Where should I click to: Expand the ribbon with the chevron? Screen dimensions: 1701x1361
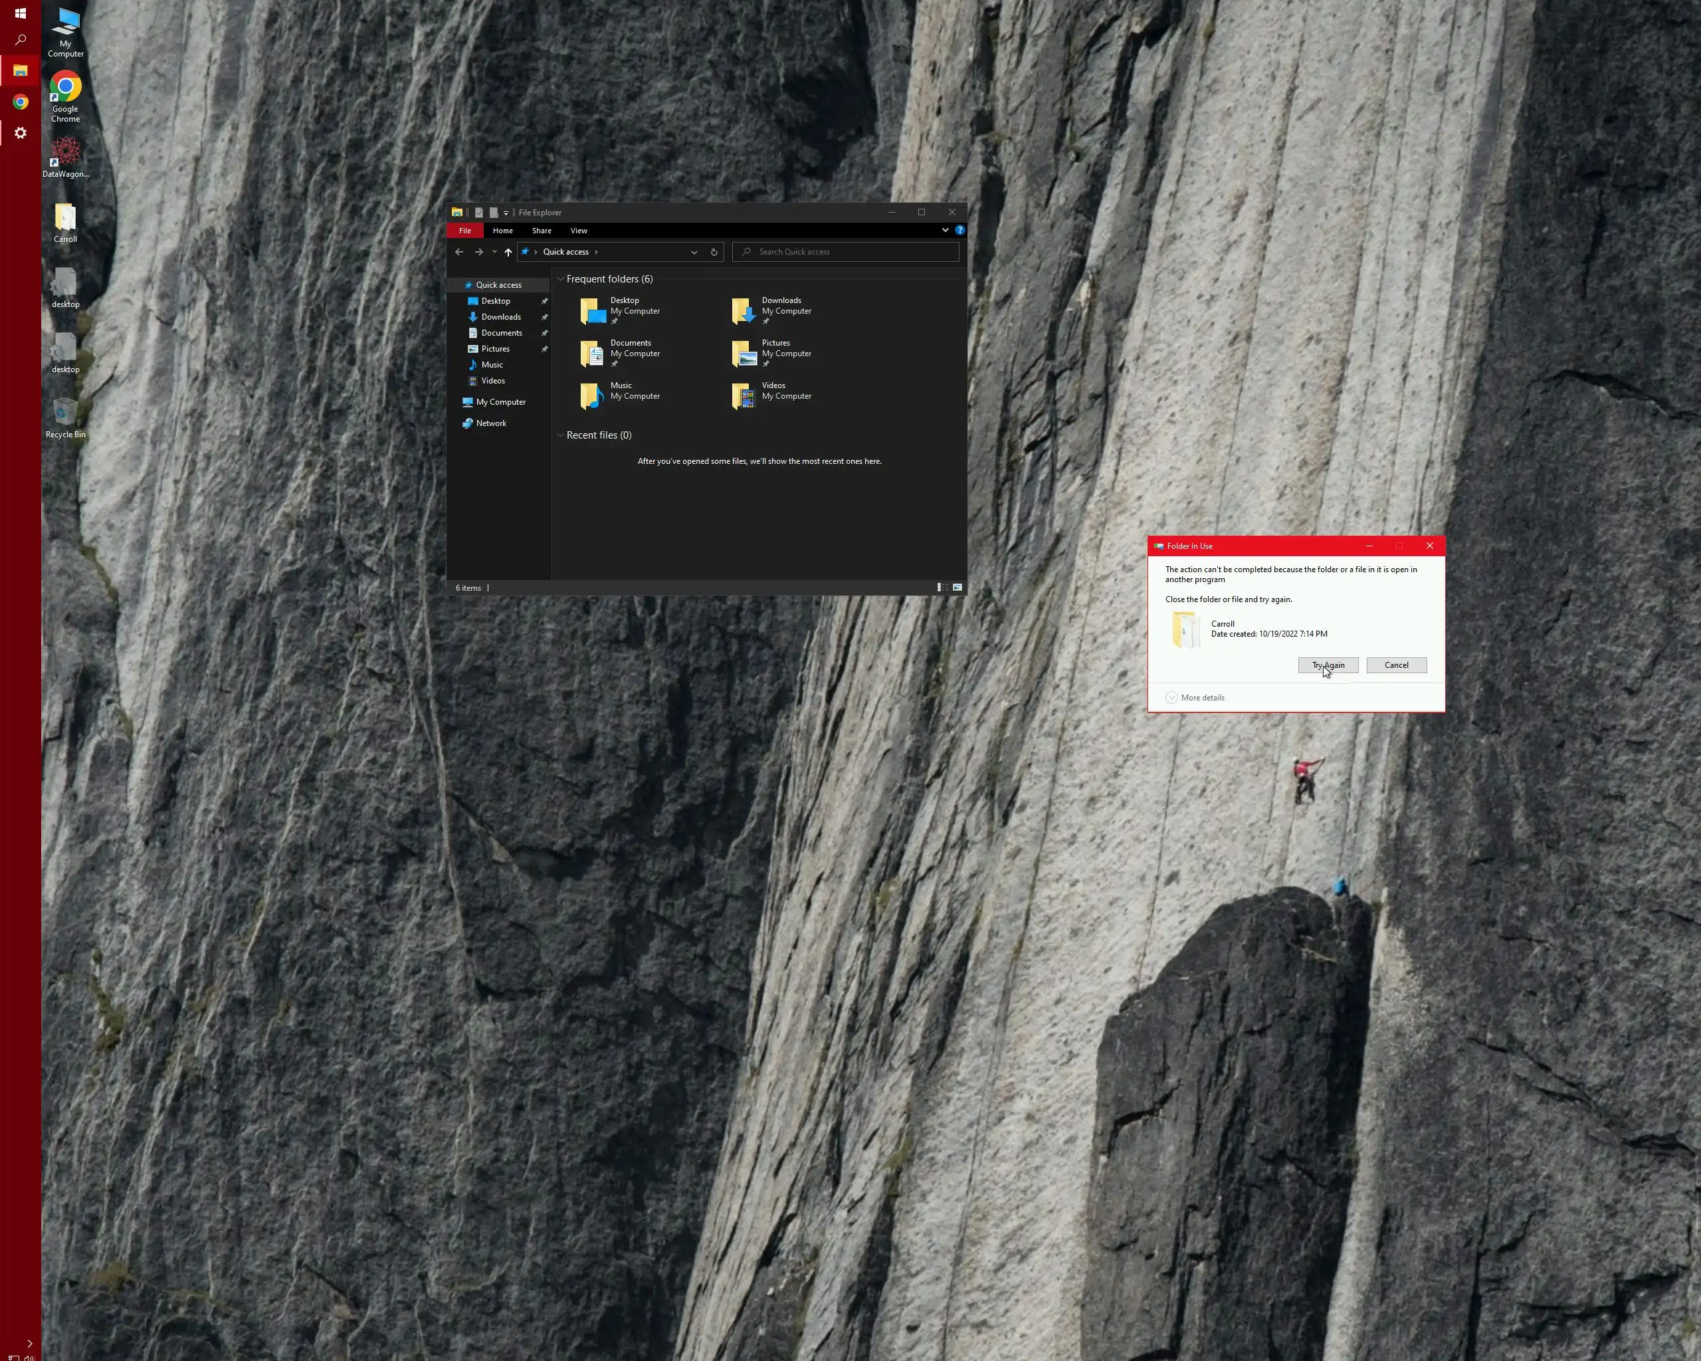pos(945,231)
